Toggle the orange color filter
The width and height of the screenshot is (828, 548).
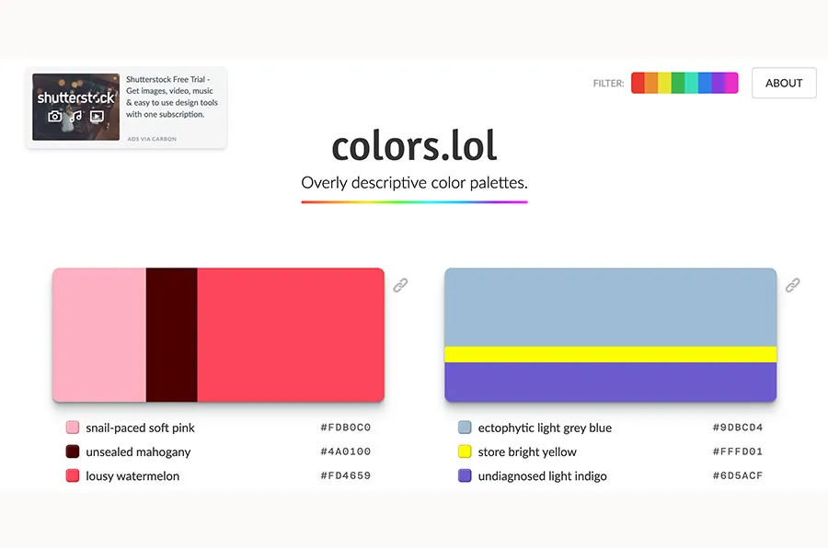(x=650, y=82)
